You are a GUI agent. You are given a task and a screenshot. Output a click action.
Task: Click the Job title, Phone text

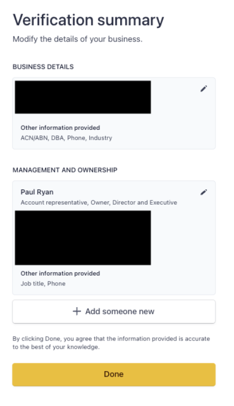[x=43, y=284]
